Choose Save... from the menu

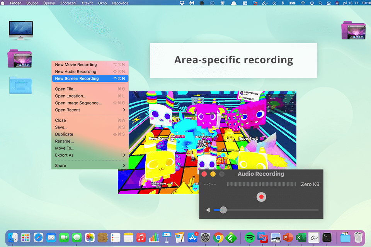(90, 127)
